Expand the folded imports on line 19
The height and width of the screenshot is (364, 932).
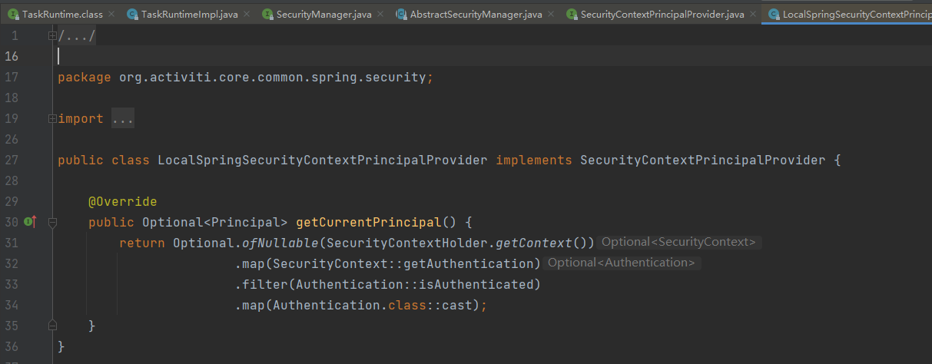click(x=52, y=118)
